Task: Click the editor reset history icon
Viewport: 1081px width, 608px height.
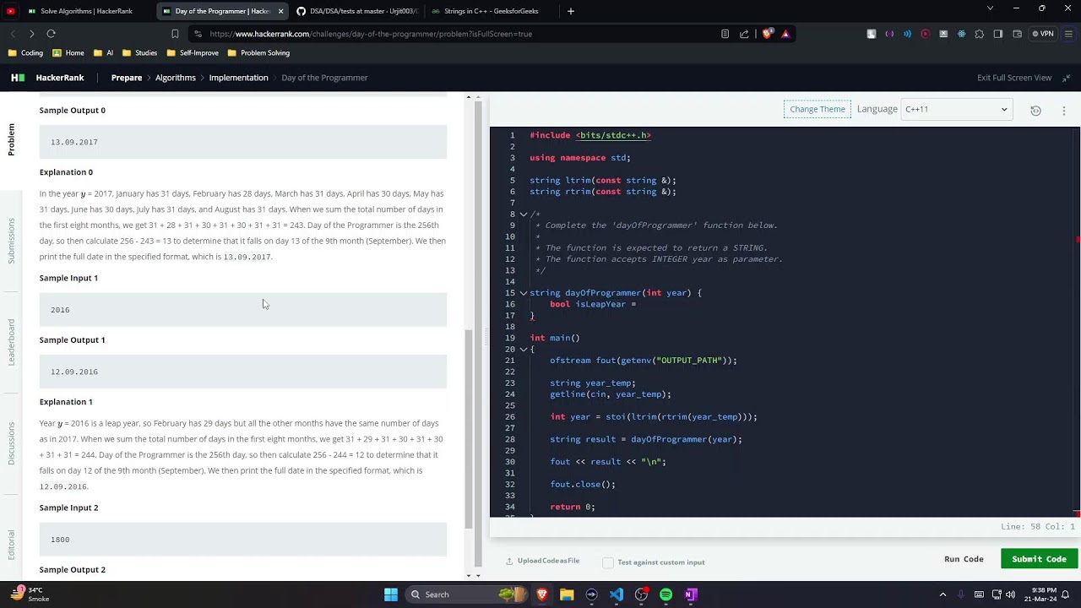Action: tap(1035, 110)
